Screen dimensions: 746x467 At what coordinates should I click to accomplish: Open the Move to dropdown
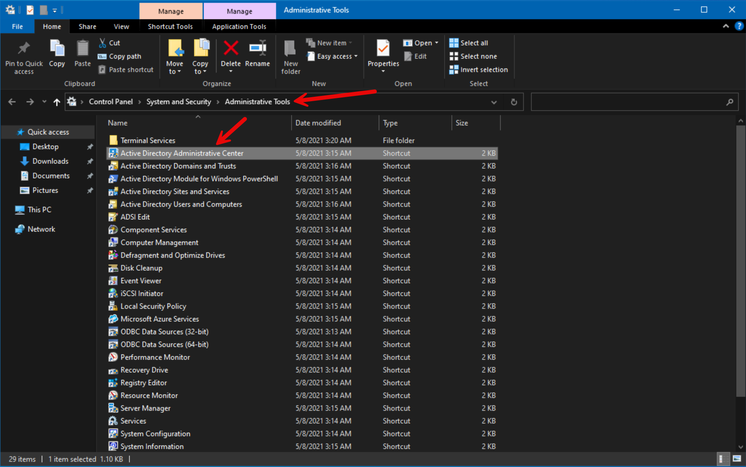pos(174,56)
